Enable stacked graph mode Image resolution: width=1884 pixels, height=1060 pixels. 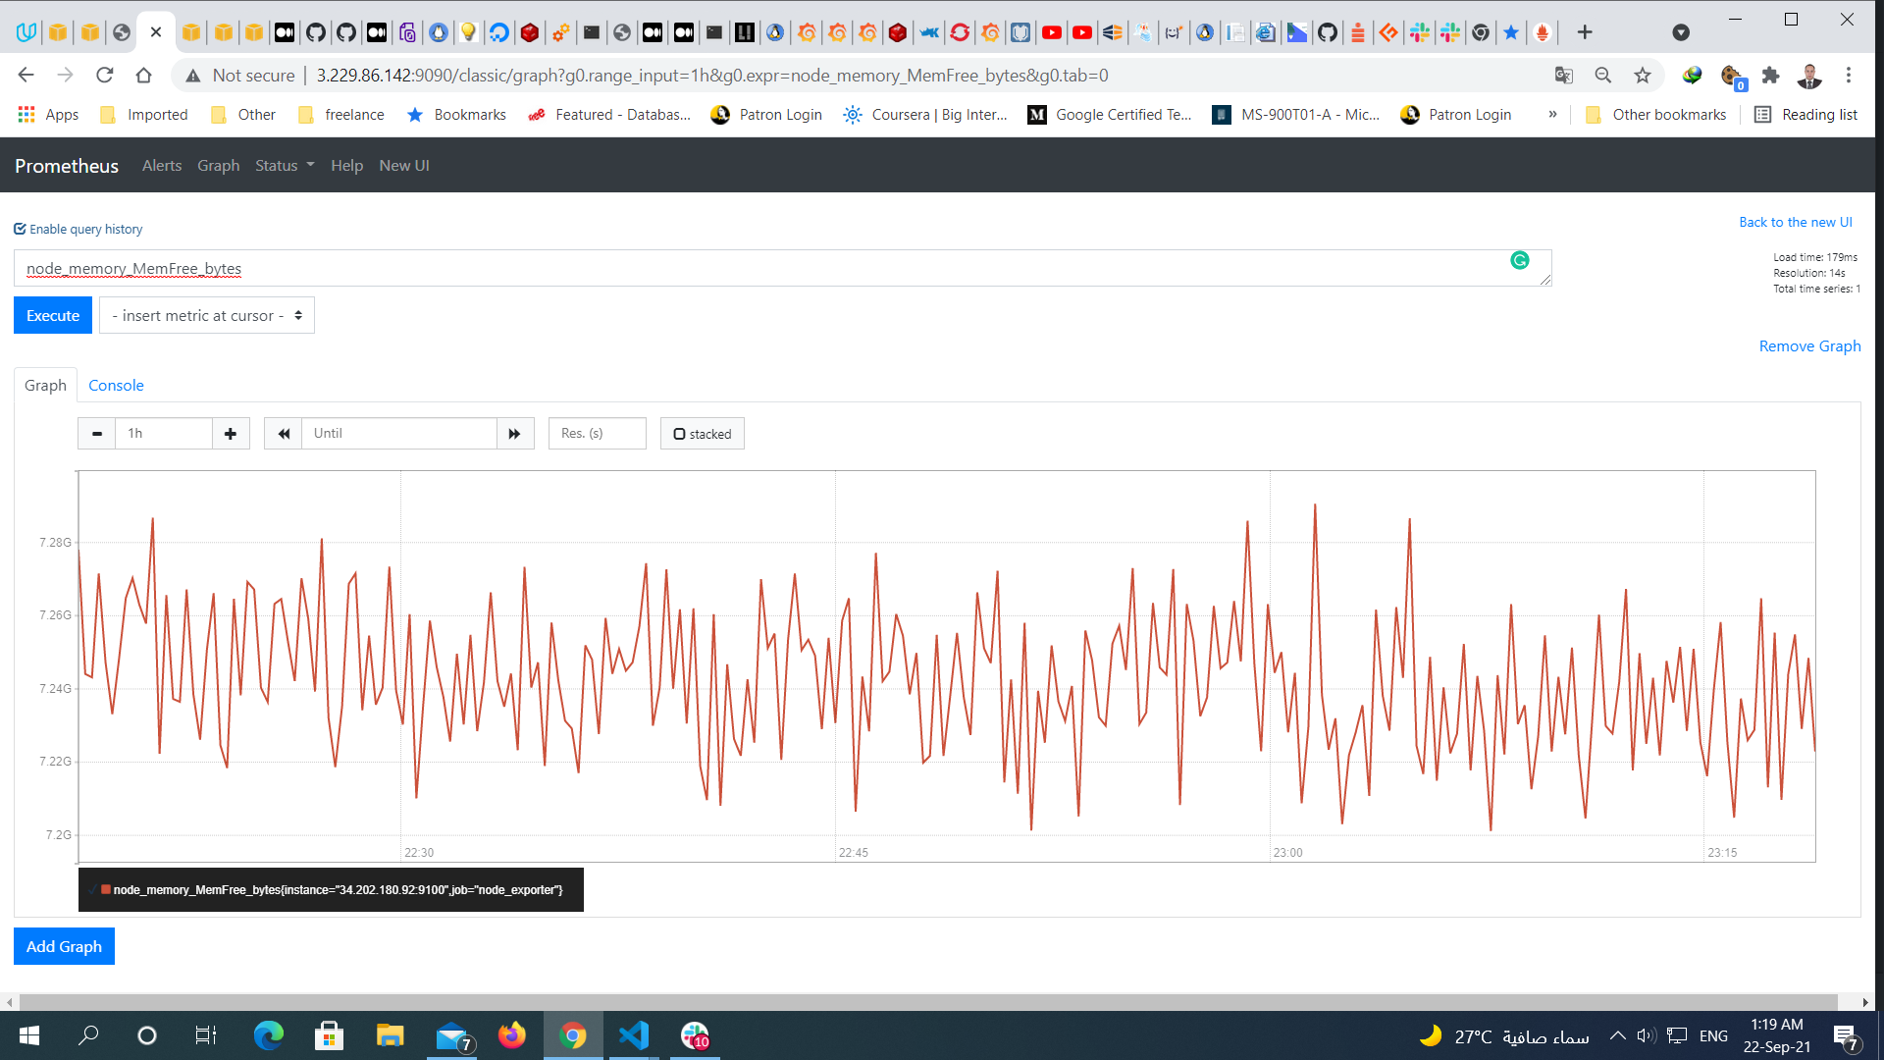[x=679, y=433]
